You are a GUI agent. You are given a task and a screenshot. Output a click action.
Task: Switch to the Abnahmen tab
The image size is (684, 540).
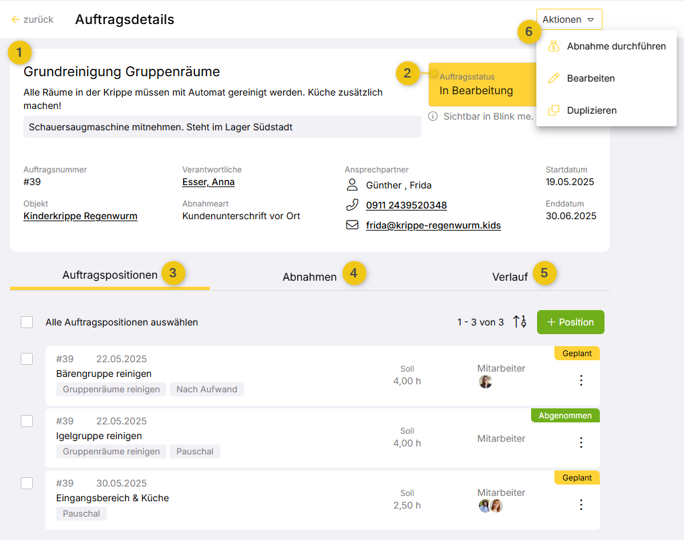coord(310,277)
